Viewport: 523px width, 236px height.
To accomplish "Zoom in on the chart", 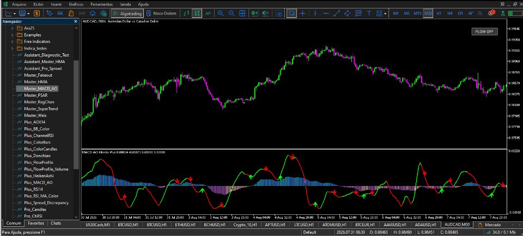I will (221, 13).
